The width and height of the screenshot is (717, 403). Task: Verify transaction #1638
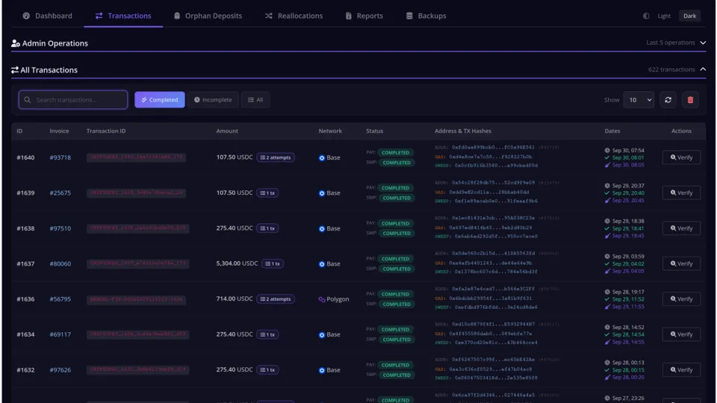(x=681, y=228)
